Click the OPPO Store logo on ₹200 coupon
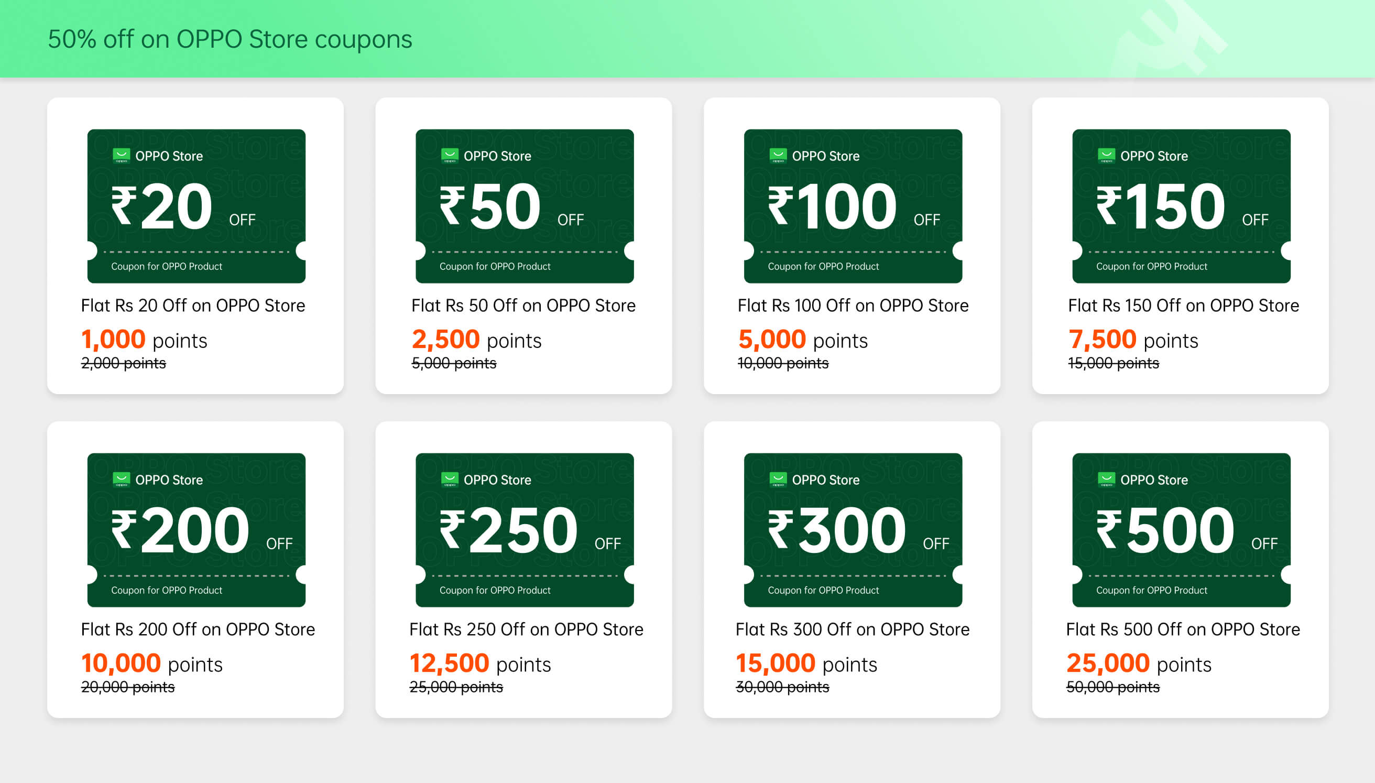 (122, 479)
